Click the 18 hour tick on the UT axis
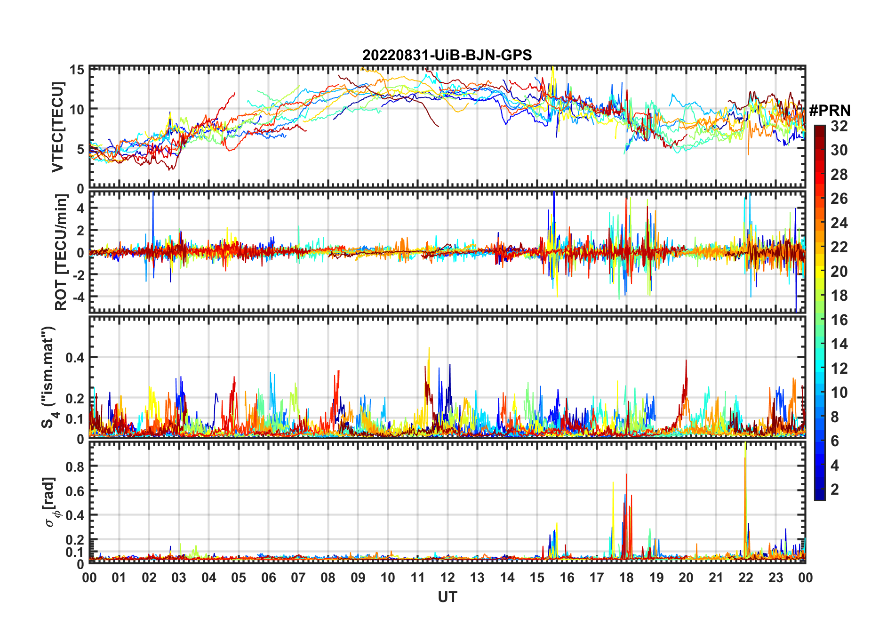895x626 pixels. coord(626,578)
